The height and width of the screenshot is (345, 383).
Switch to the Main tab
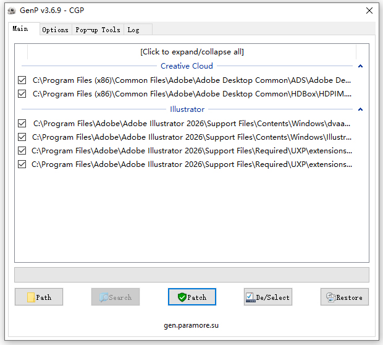[24, 29]
